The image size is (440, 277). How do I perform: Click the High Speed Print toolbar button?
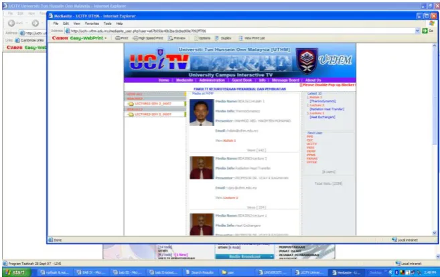point(148,38)
